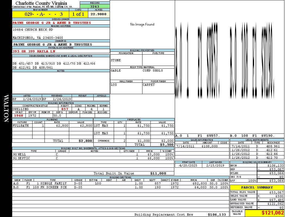Click section B.0 RPCN $4,003
This screenshot has height=217, width=285.
click(x=201, y=187)
